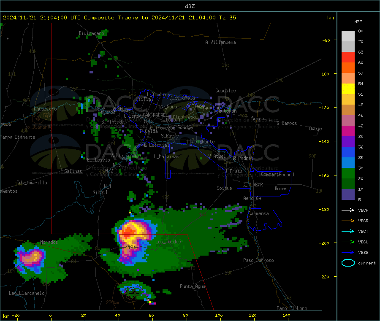Click the storm cell core near Monados

33,256
